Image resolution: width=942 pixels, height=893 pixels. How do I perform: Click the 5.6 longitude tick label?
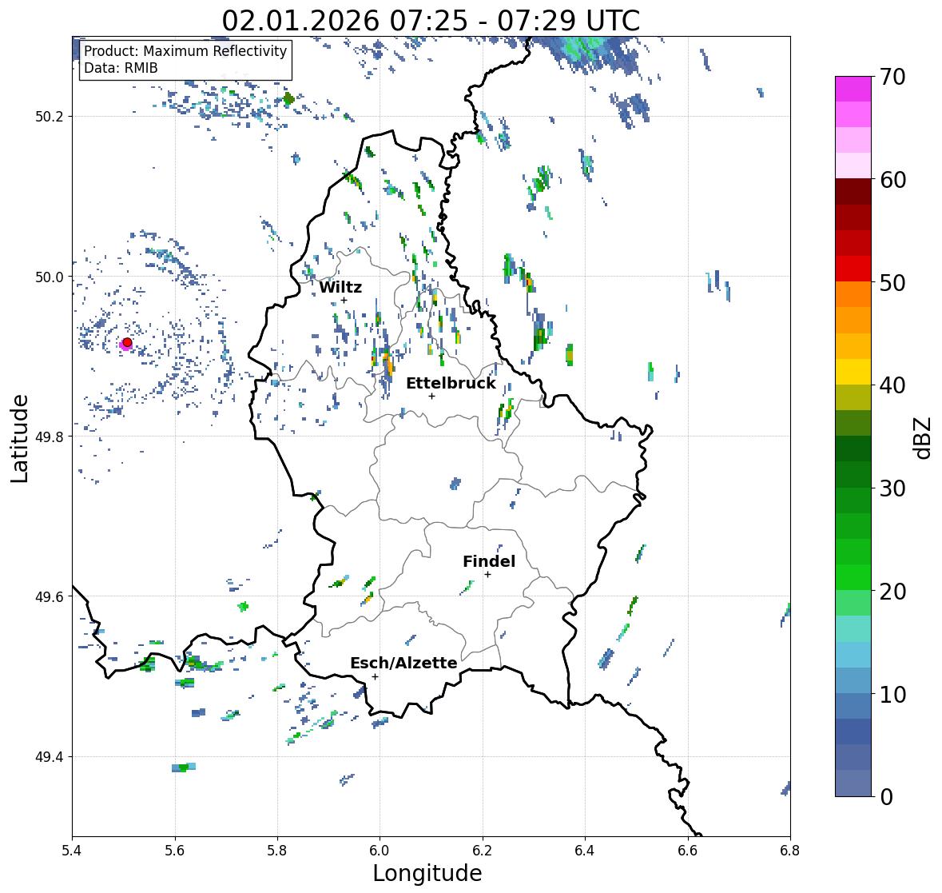point(175,851)
